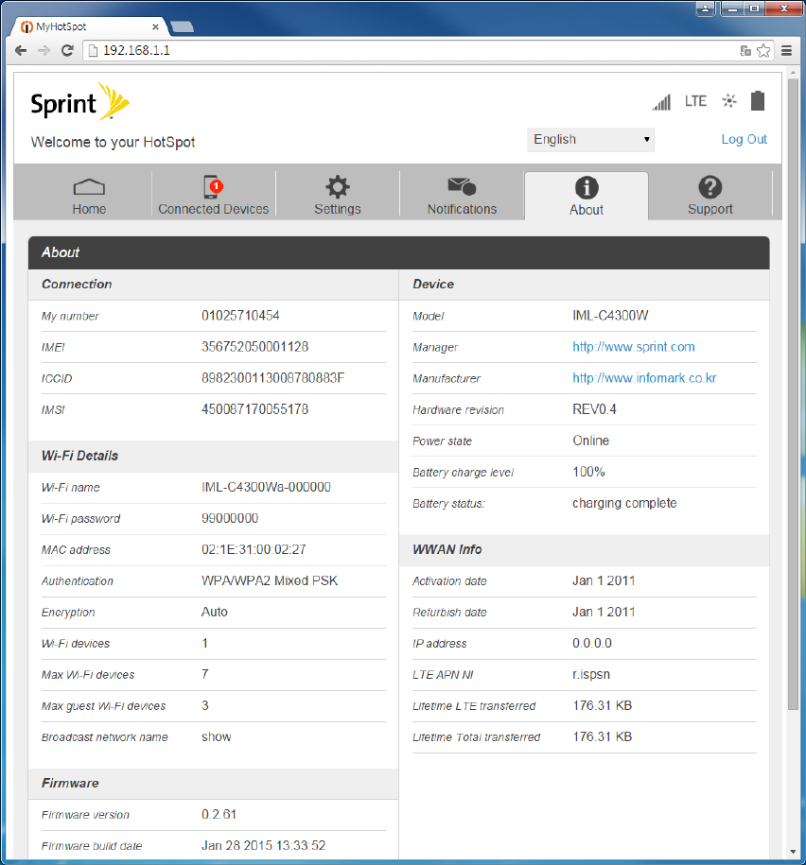Click the scrollbar up arrow
The image size is (806, 865).
coord(794,73)
